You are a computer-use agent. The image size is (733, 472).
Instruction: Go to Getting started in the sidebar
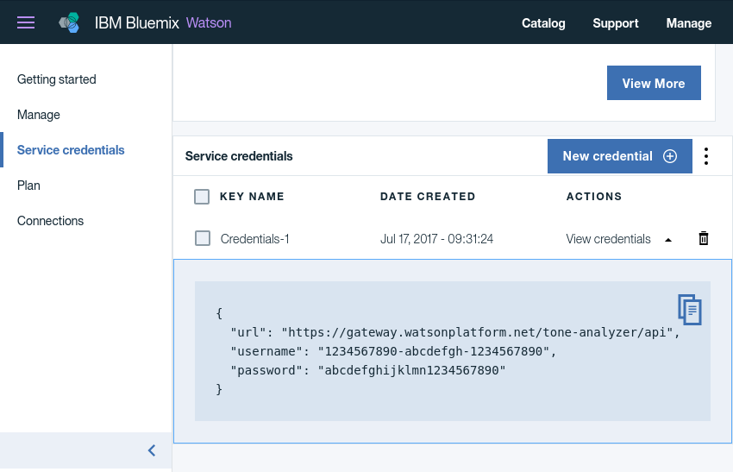[x=57, y=79]
